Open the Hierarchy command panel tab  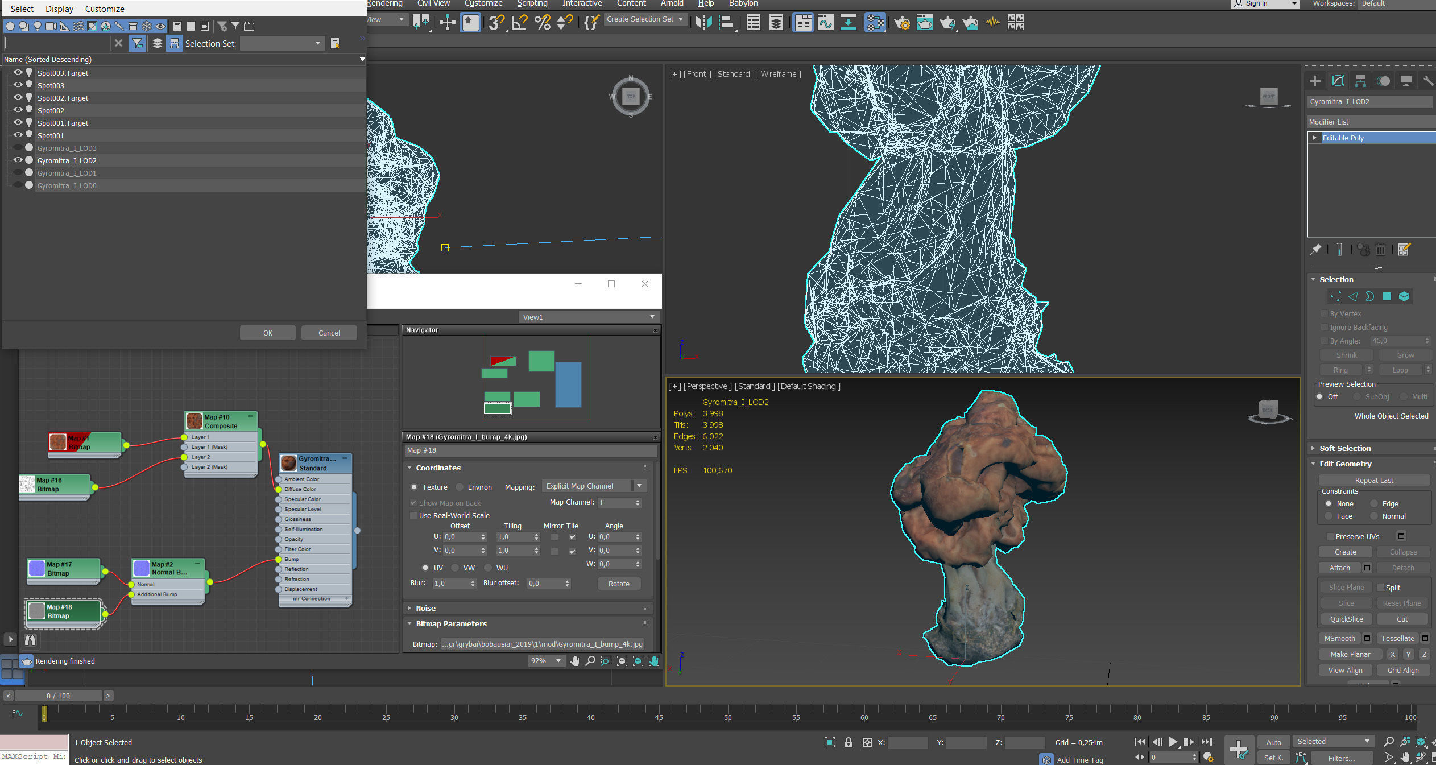pos(1360,81)
